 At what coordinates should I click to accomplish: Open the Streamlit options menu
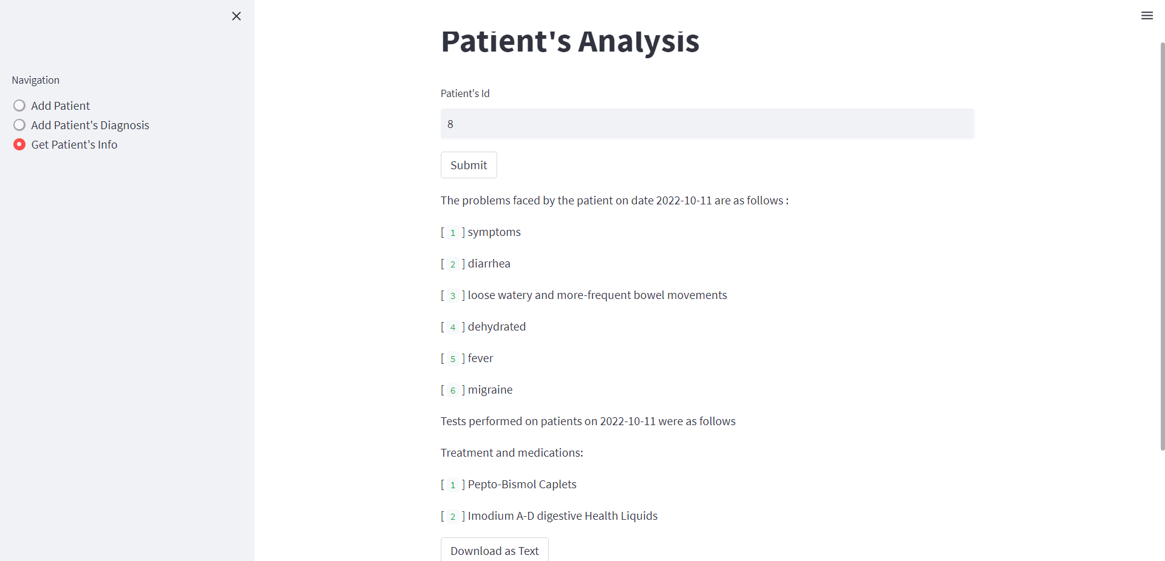(1147, 15)
